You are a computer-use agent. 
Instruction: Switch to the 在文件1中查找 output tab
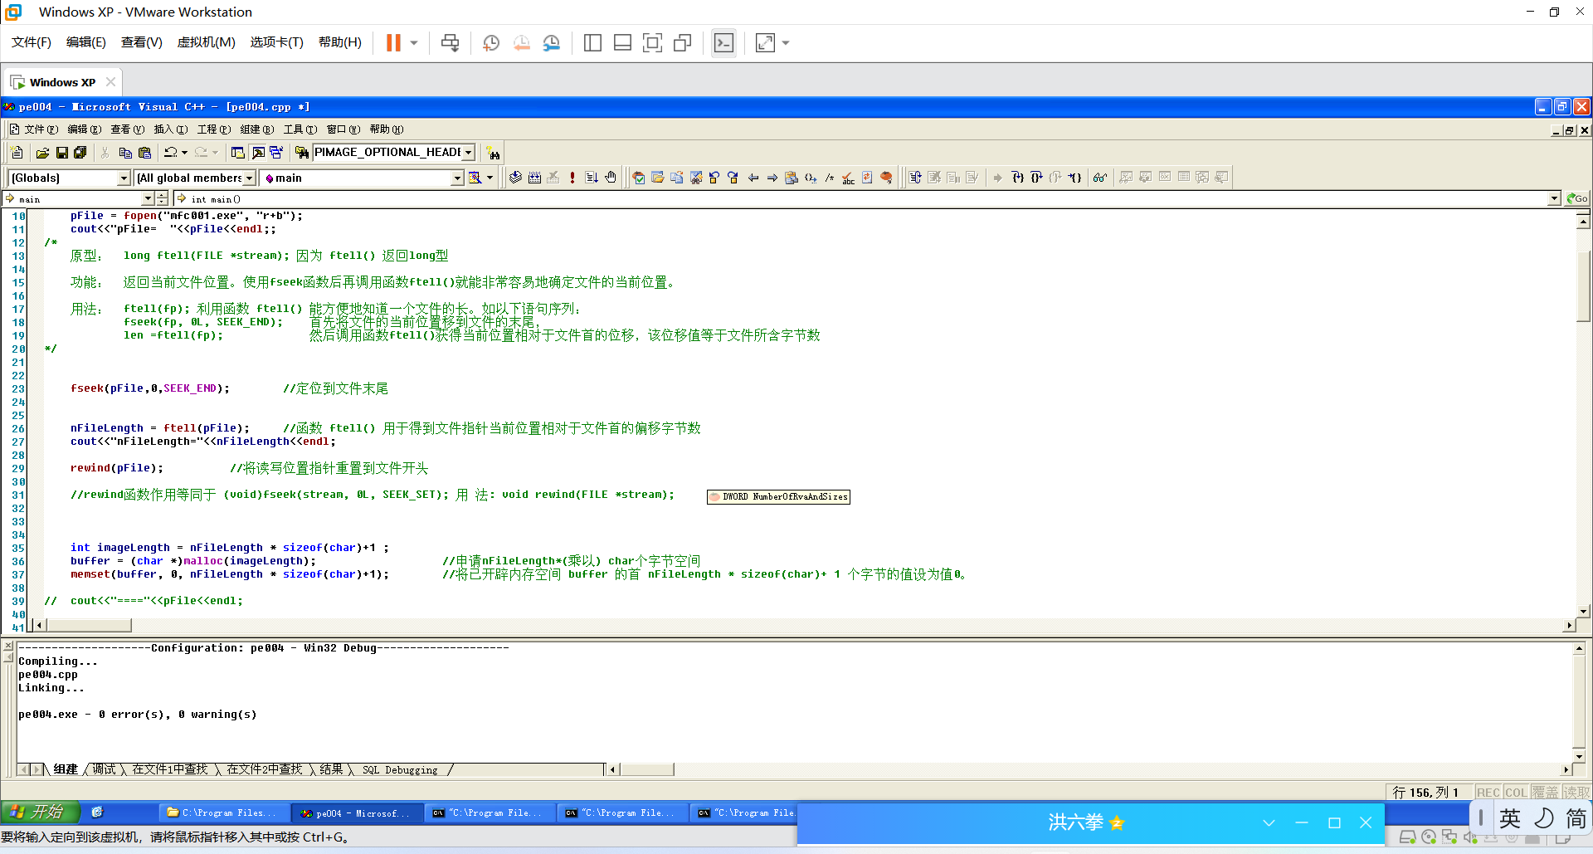pos(170,770)
